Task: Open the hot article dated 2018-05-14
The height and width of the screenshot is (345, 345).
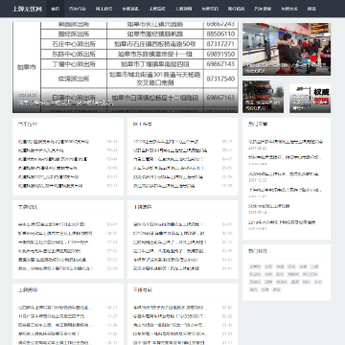Action: [x=269, y=206]
